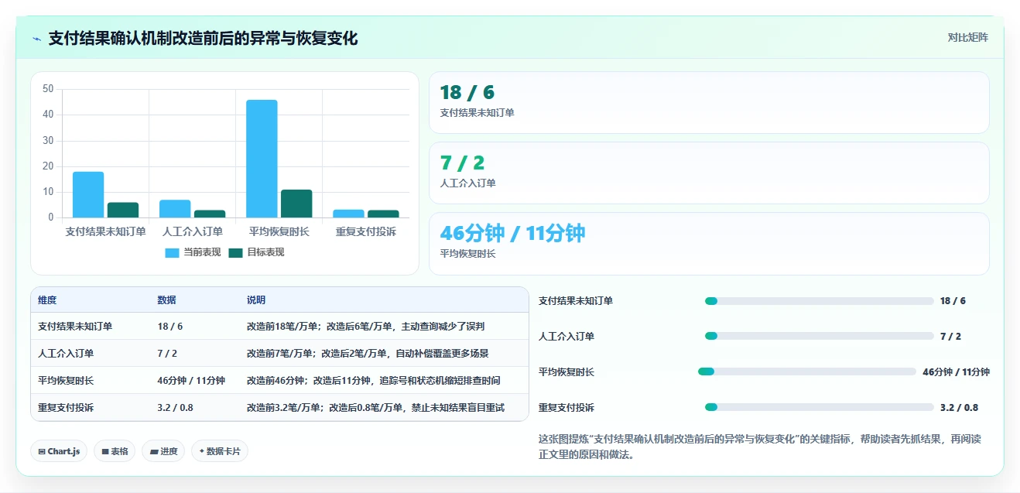
Task: Click table description starting 改造前7笔/万单
Action: (x=368, y=354)
